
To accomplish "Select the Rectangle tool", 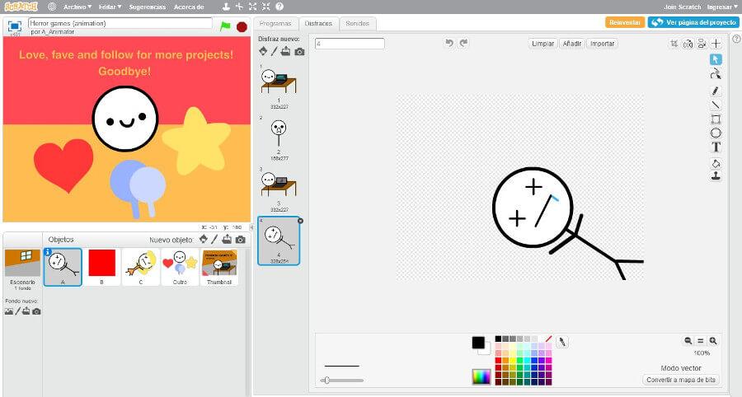I will 716,119.
